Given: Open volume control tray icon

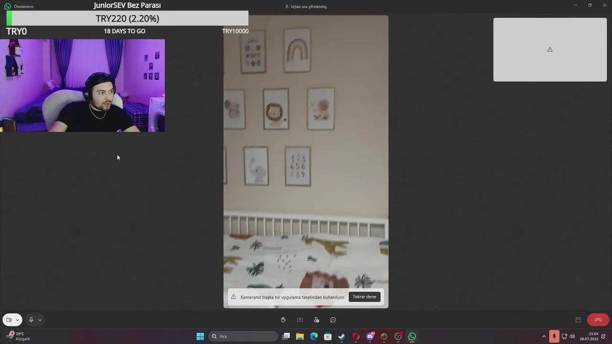Looking at the screenshot, I should click(572, 336).
